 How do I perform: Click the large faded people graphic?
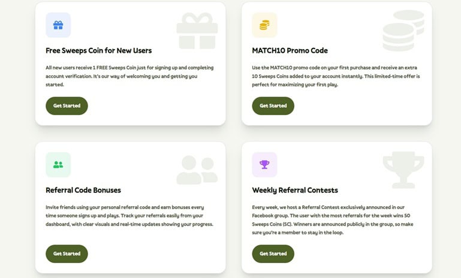point(197,170)
